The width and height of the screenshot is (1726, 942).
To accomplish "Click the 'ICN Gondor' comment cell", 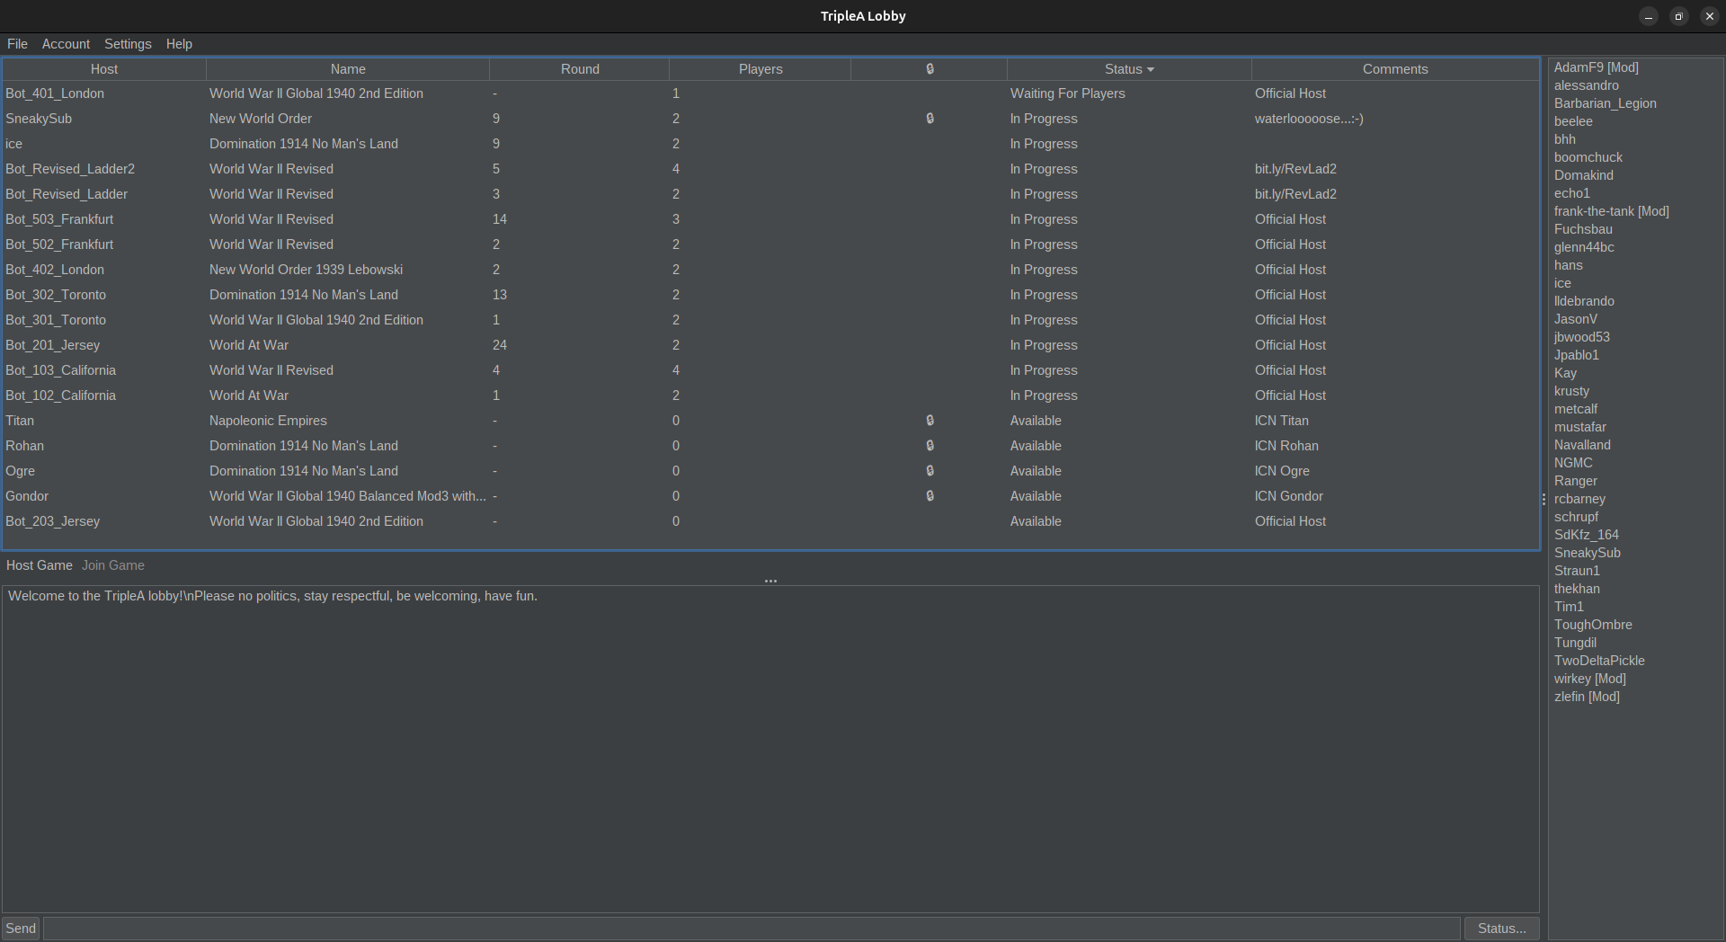I will coord(1289,496).
